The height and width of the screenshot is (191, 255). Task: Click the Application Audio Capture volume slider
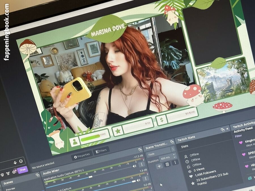click(x=90, y=177)
